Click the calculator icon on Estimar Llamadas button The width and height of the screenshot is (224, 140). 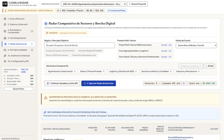point(48,83)
